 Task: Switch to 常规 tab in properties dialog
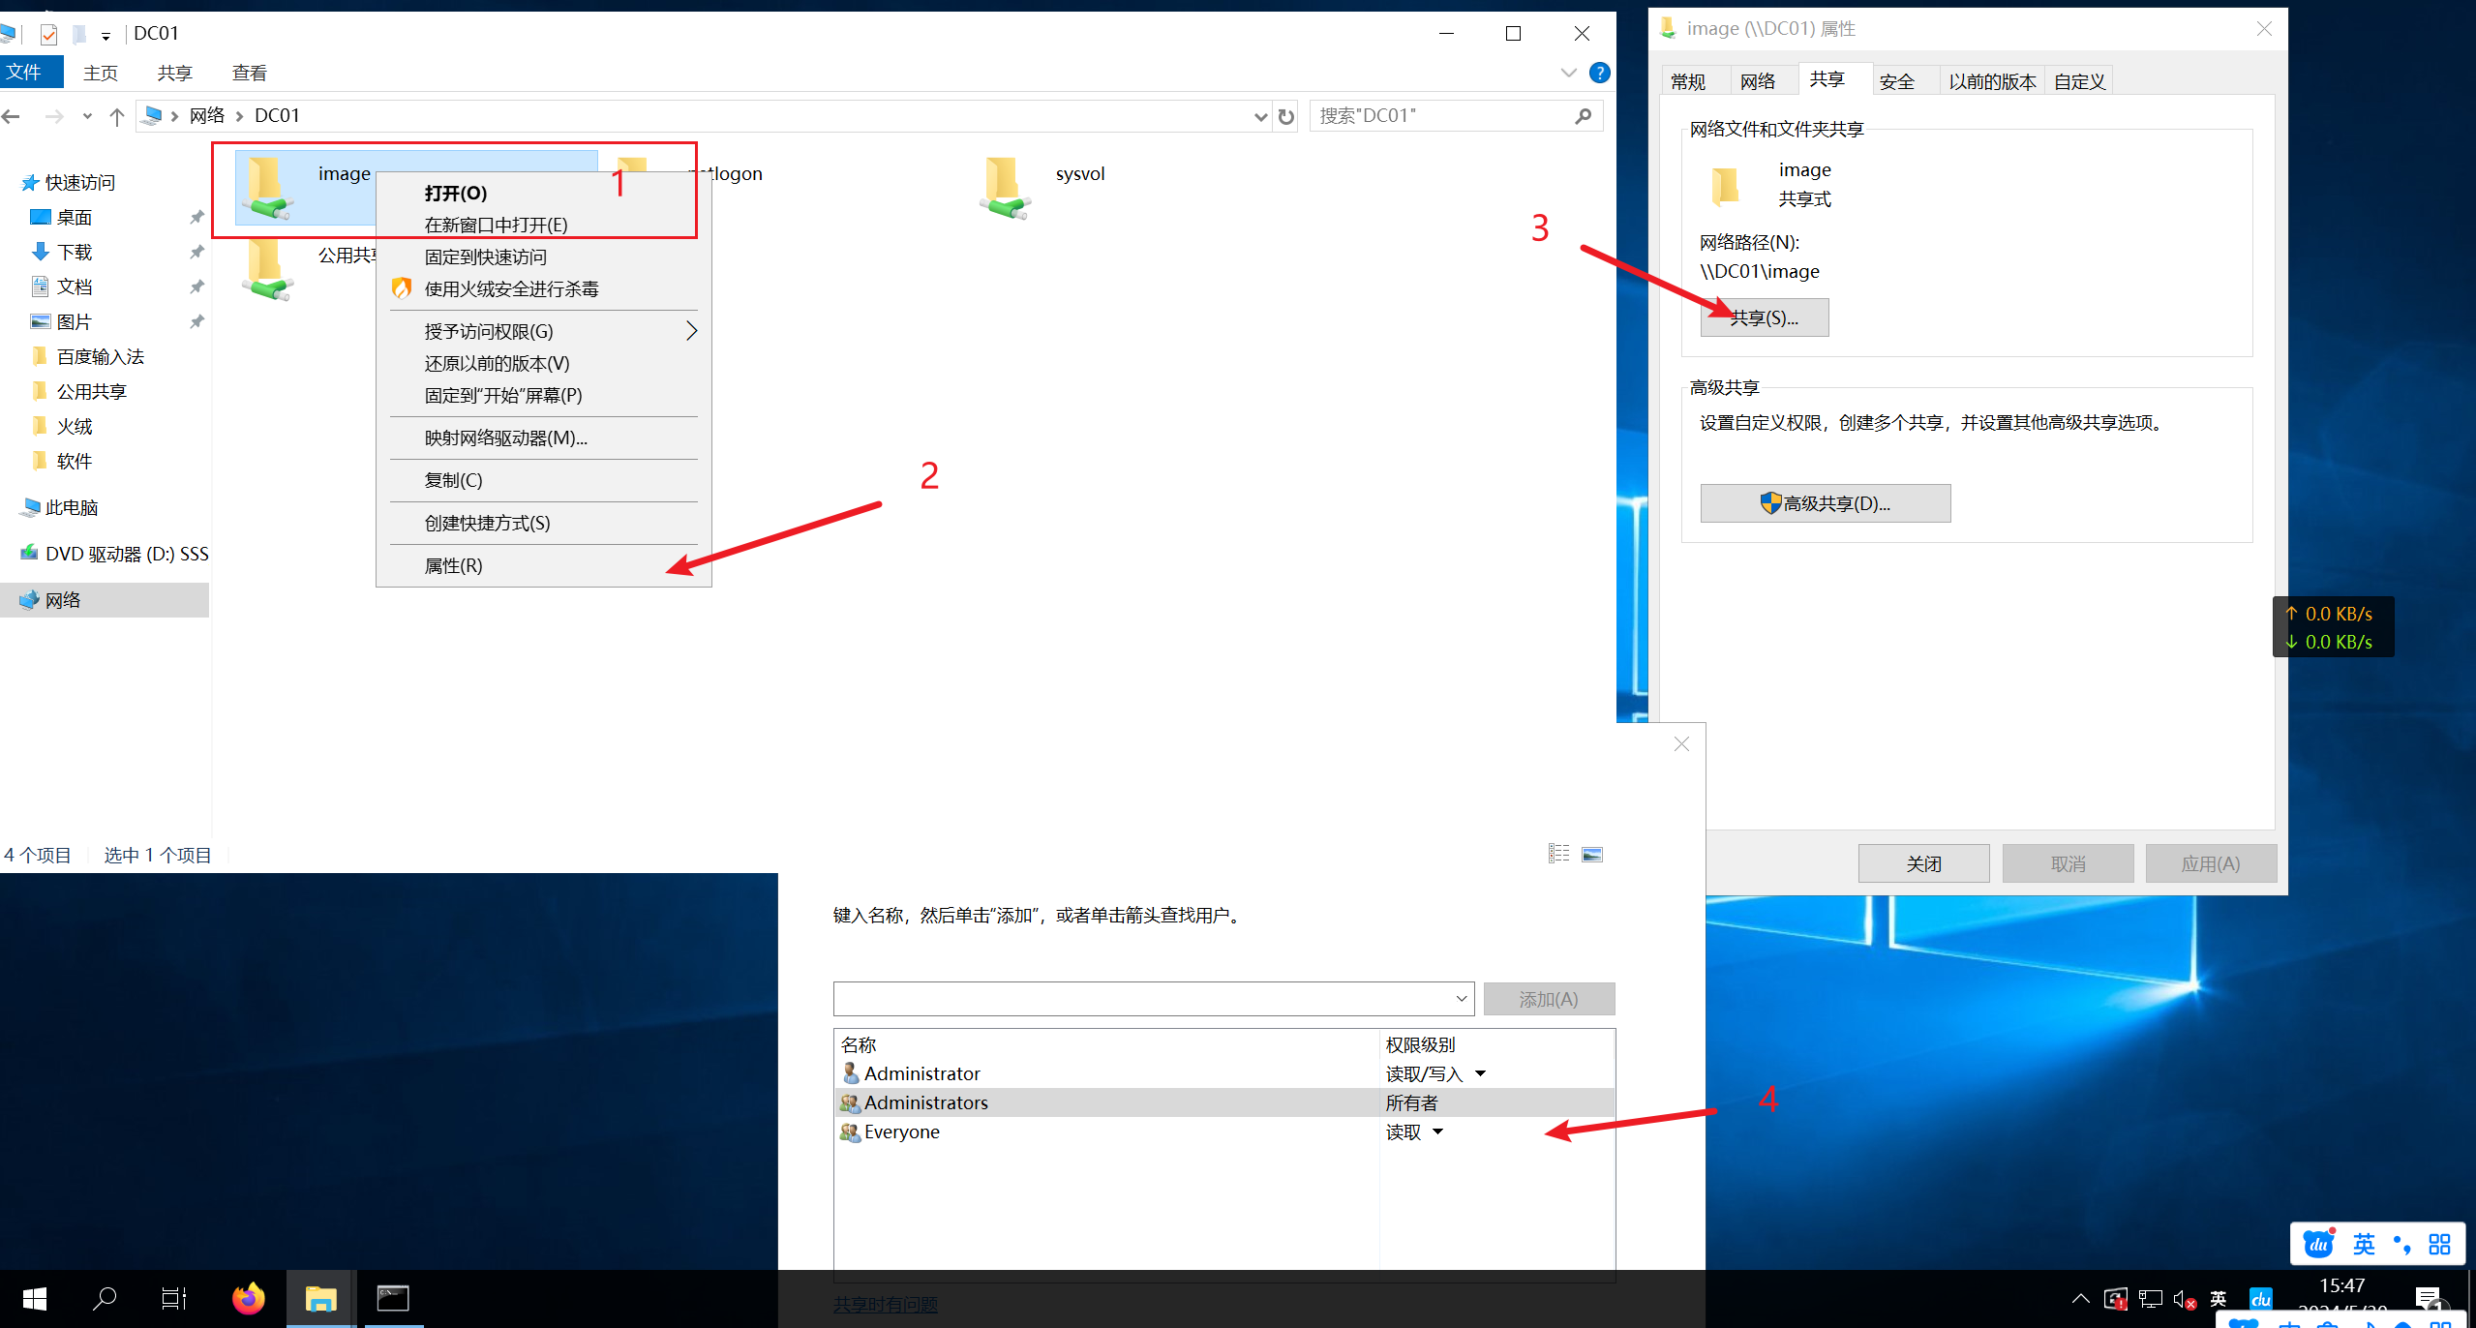pyautogui.click(x=1688, y=81)
